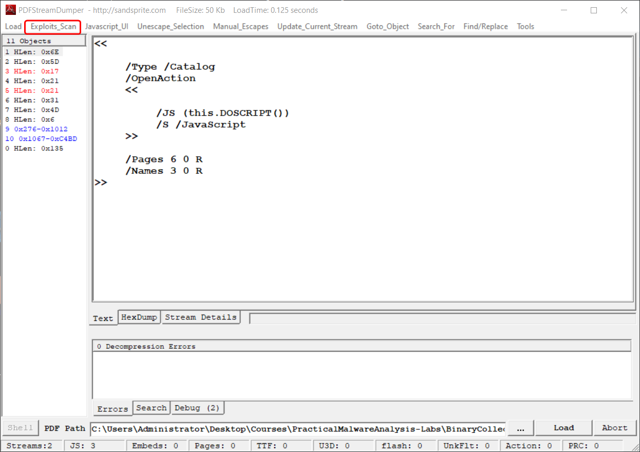Open the Debug (2) tab

coord(197,408)
